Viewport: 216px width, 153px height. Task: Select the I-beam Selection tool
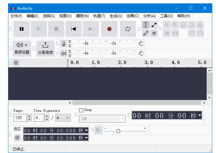pos(146,25)
